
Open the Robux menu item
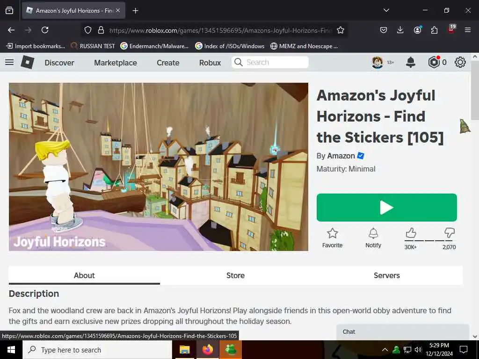pos(210,63)
